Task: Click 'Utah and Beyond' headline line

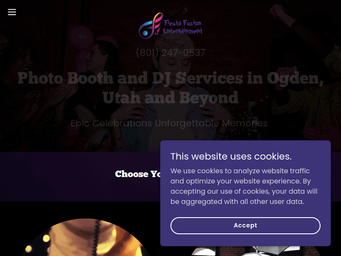Action: point(170,98)
